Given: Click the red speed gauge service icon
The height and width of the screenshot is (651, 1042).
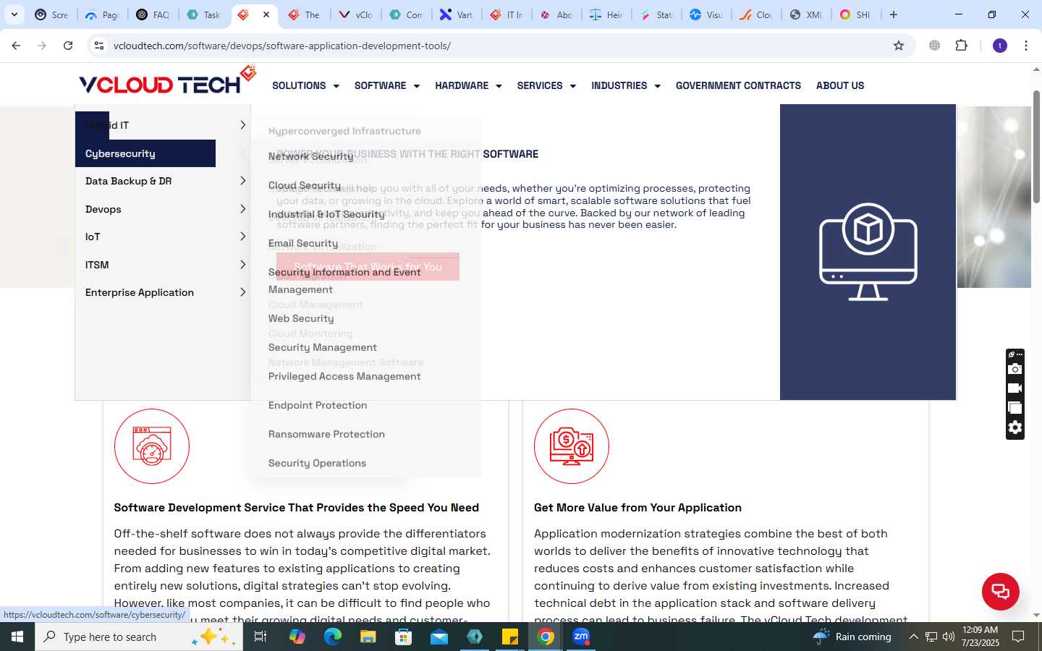Looking at the screenshot, I should tap(152, 446).
